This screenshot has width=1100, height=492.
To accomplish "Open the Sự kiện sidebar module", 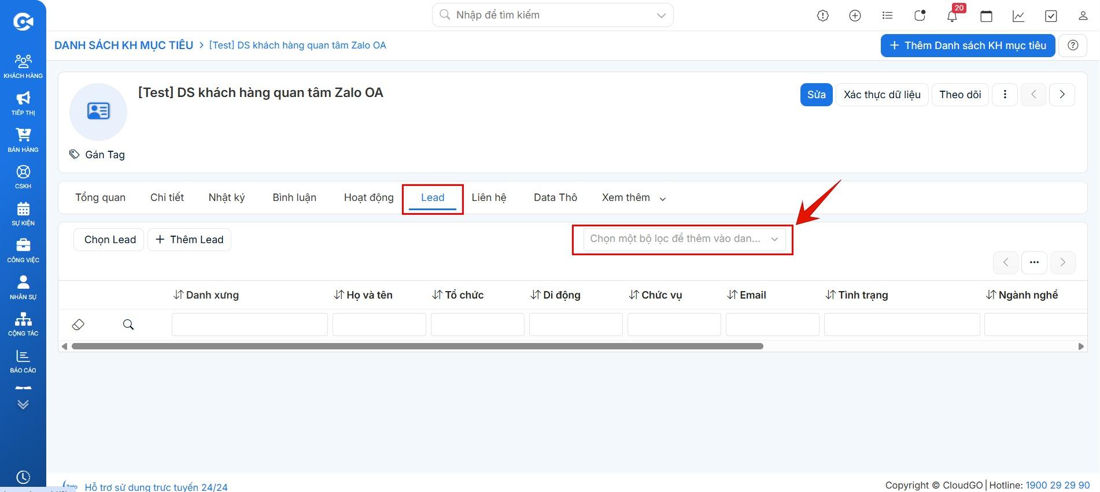I will coord(23,213).
